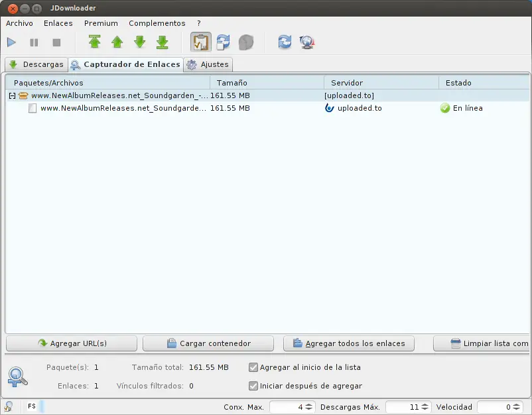
Task: Toggle clipboard monitoring icon
Action: point(201,42)
